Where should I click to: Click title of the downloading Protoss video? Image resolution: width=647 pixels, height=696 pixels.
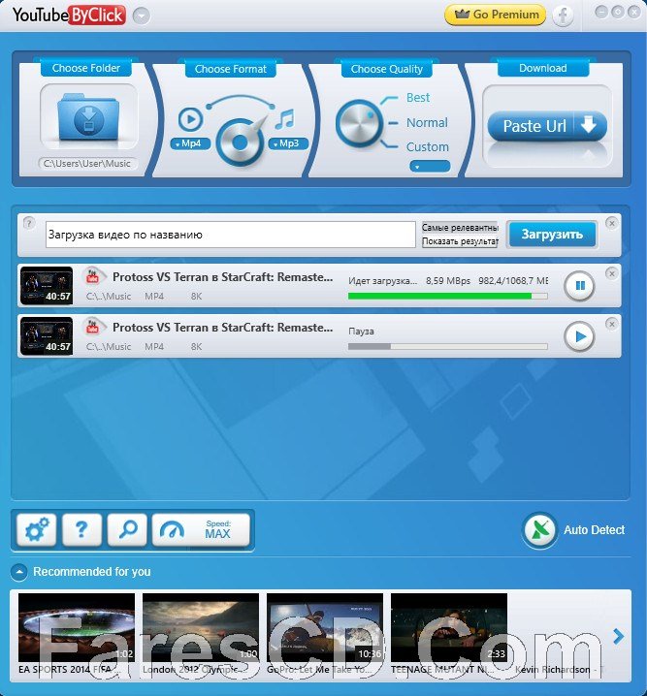point(222,277)
